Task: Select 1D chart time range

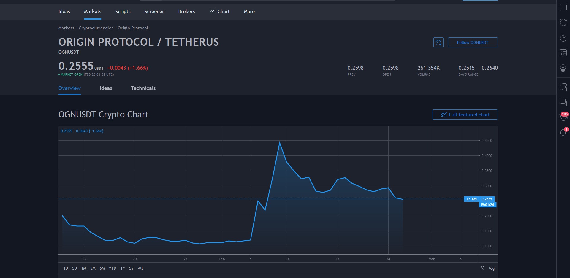Action: [x=66, y=268]
